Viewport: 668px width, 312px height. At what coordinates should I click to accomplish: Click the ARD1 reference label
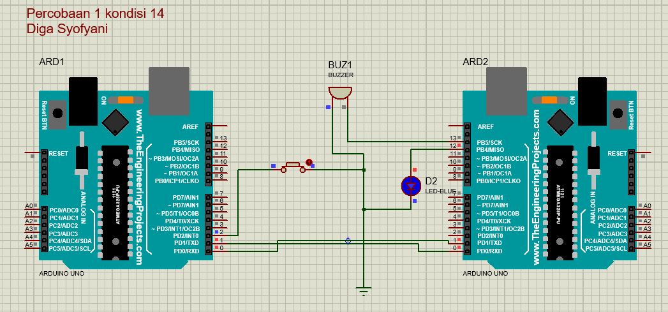click(52, 62)
